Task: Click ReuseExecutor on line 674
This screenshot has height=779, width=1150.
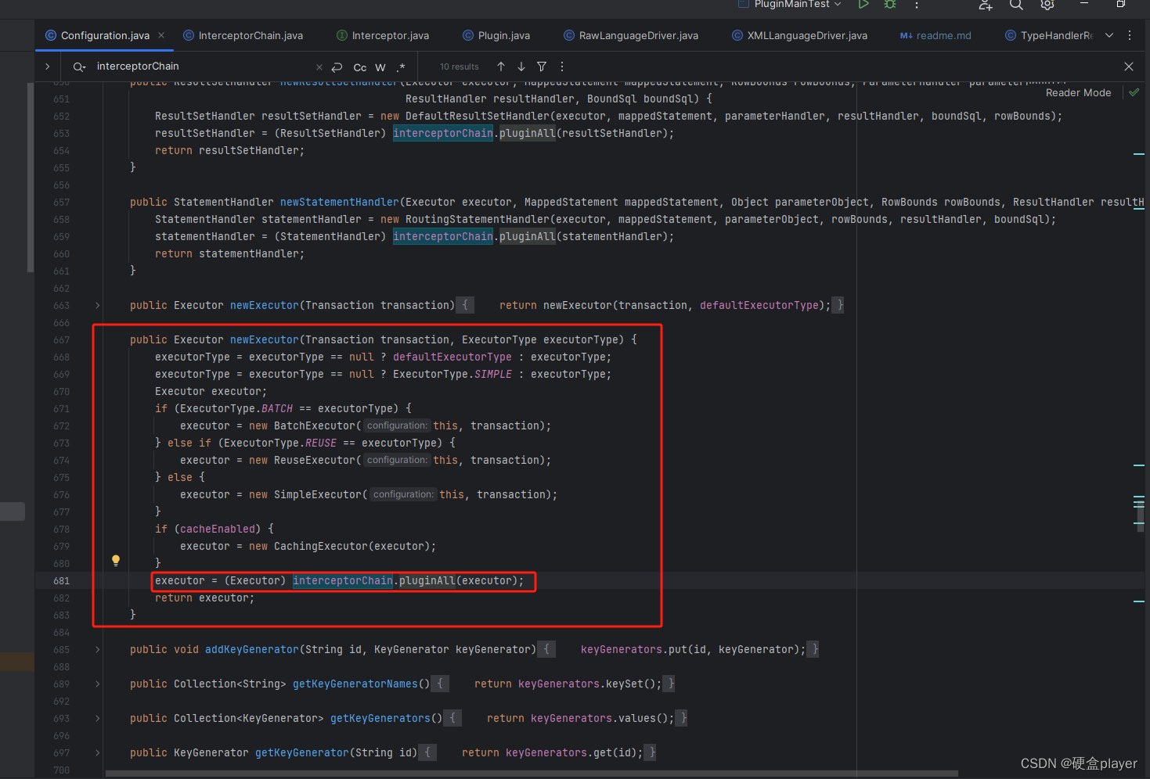Action: coord(315,460)
